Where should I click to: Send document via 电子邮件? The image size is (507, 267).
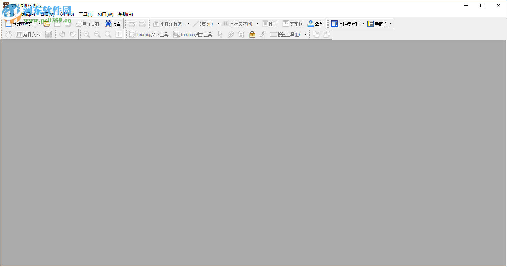(x=88, y=23)
